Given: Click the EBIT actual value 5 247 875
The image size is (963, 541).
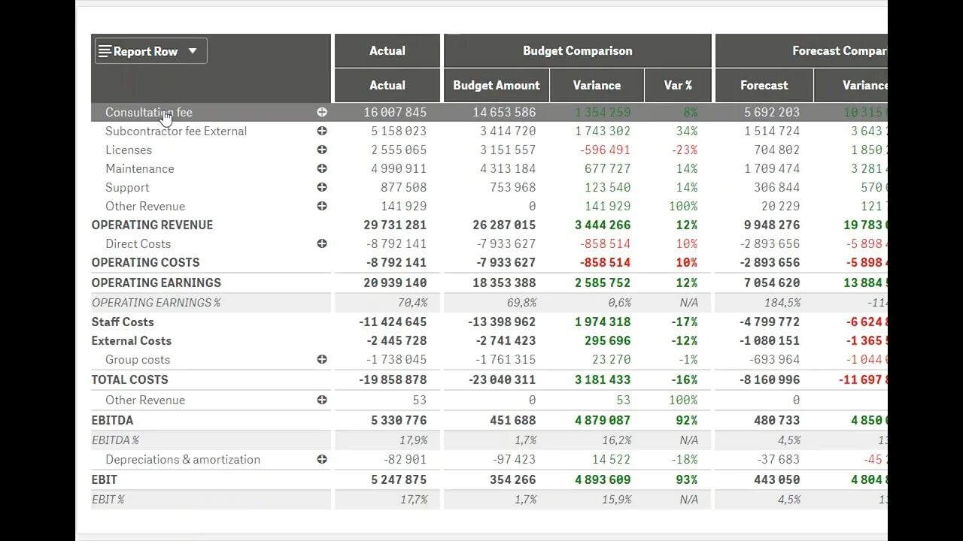Looking at the screenshot, I should click(399, 479).
